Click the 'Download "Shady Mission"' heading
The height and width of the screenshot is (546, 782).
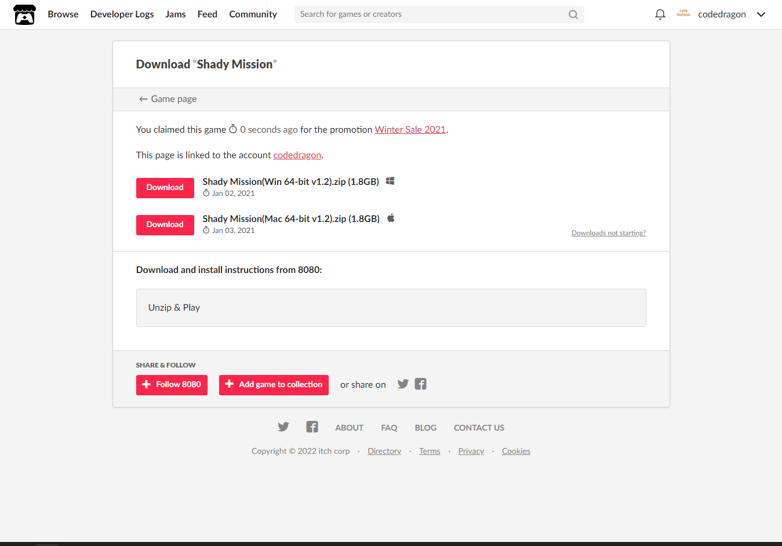pyautogui.click(x=206, y=64)
